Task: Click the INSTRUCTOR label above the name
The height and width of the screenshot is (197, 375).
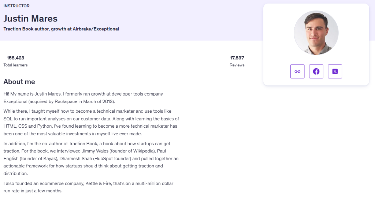Action: coord(16,6)
